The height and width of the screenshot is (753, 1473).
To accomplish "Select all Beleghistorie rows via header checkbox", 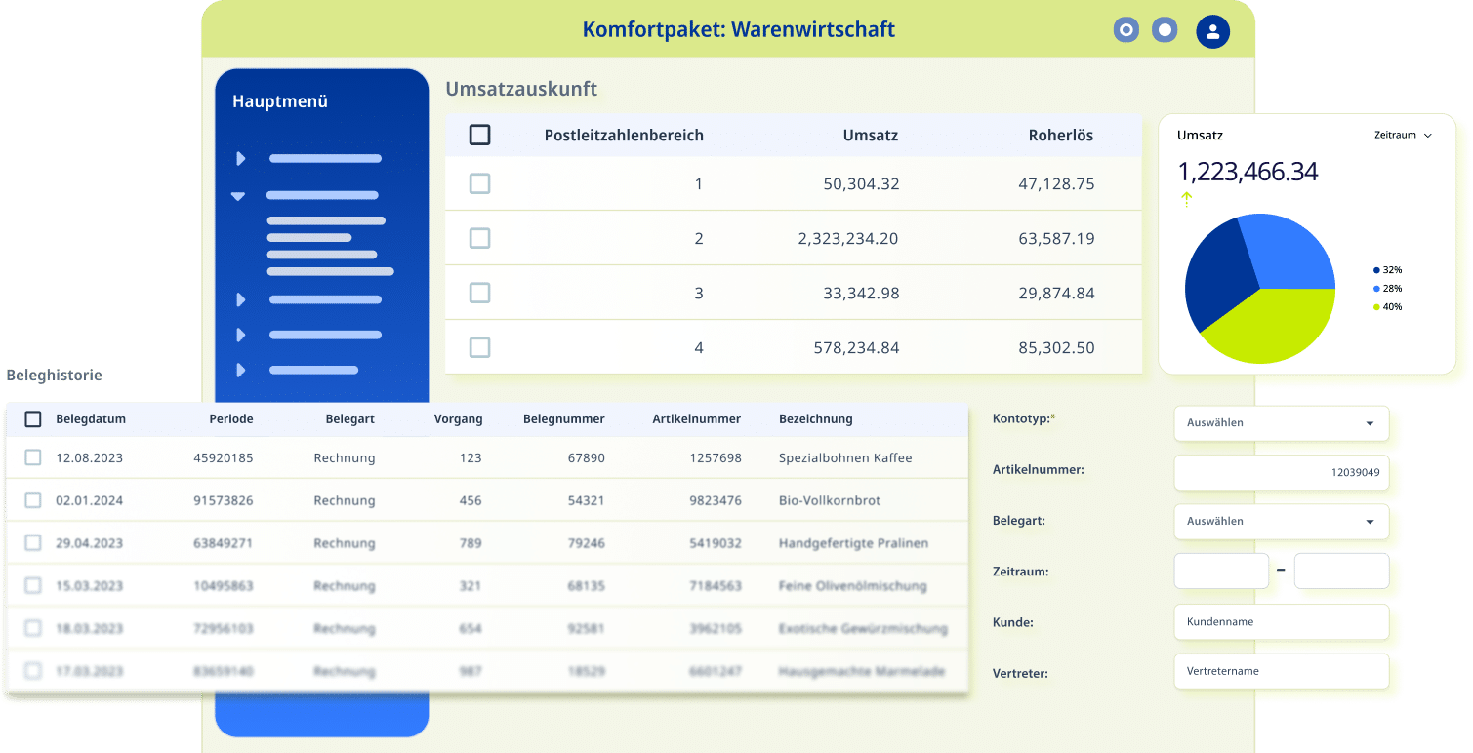I will coord(33,419).
